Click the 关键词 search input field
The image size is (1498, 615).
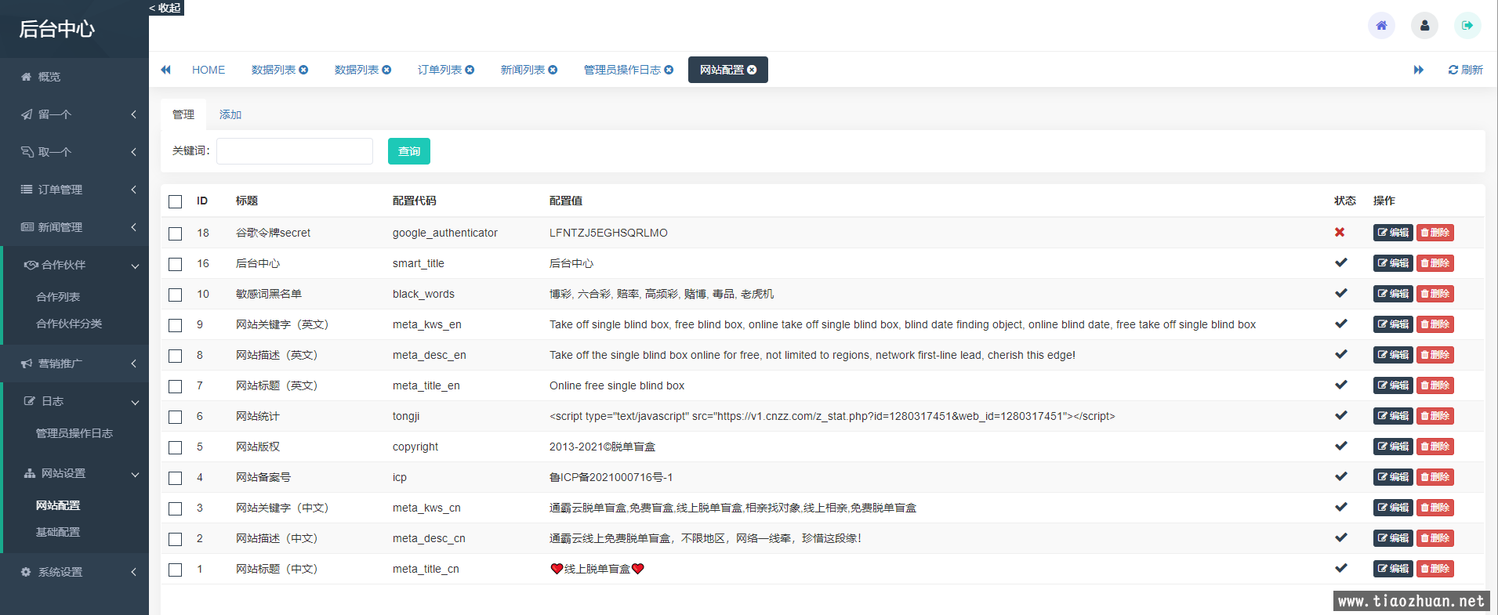[x=295, y=151]
